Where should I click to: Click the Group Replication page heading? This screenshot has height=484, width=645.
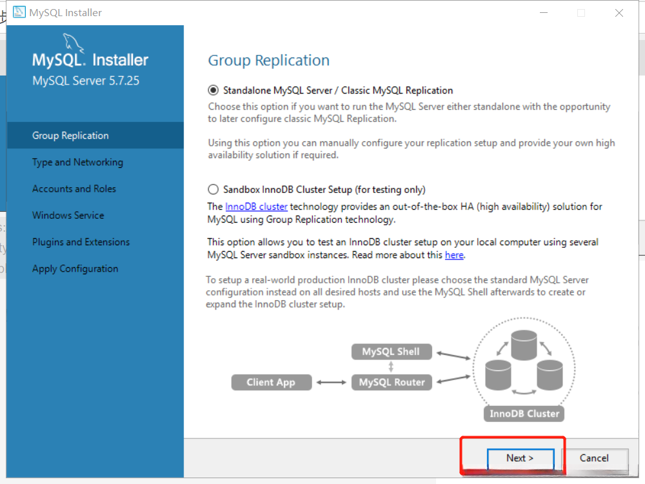pyautogui.click(x=268, y=61)
